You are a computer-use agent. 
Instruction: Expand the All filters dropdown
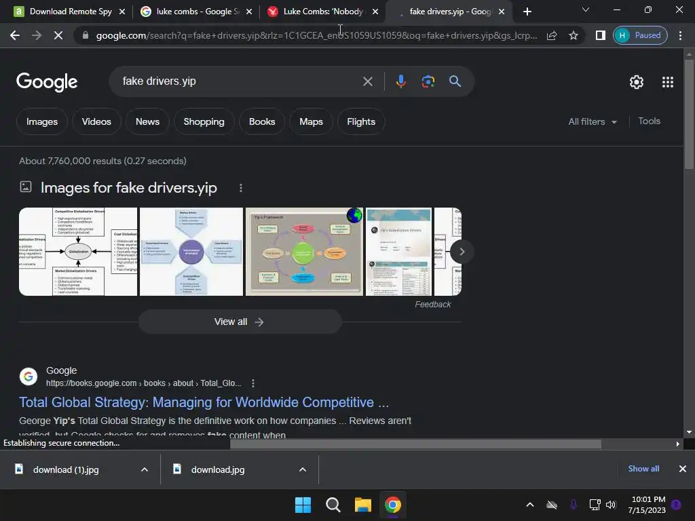[x=593, y=121]
